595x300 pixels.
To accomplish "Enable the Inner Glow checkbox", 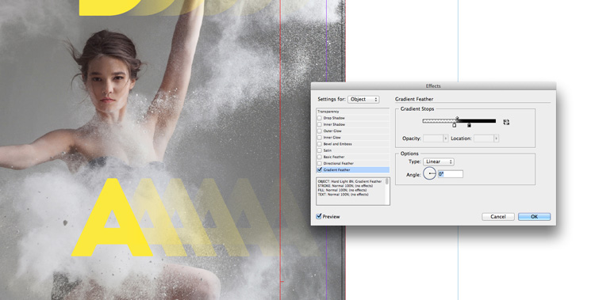I will coord(320,138).
